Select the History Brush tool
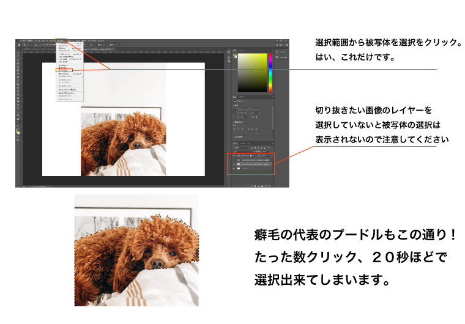 [x=18, y=88]
